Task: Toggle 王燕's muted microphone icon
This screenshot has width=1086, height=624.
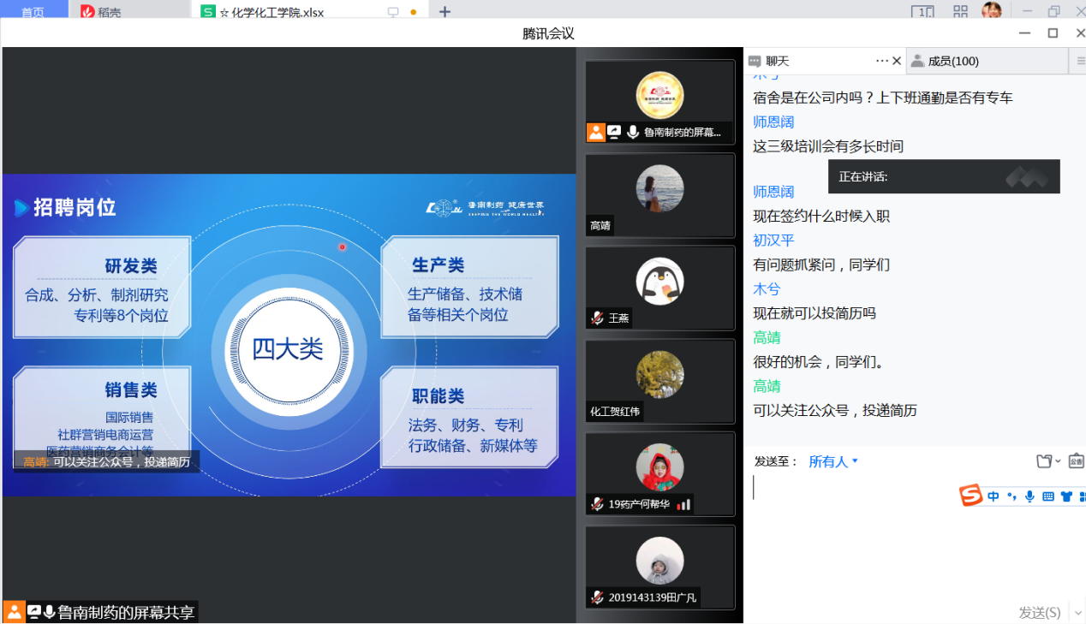Action: [597, 318]
